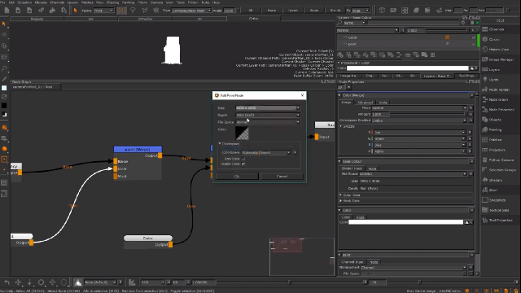Open the R swizzle channel dropdown
Image resolution: width=521 pixels, height=293 pixels.
419,132
